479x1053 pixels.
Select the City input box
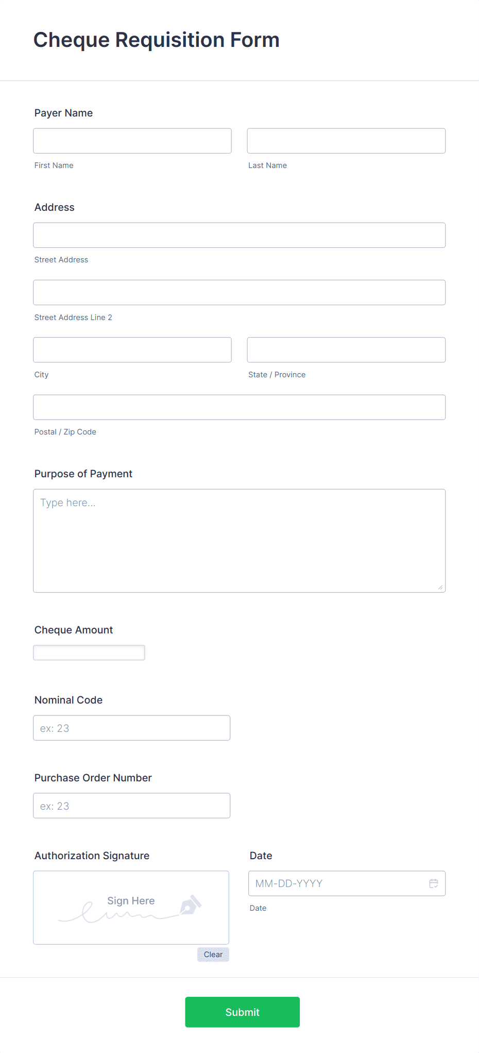[x=132, y=349]
